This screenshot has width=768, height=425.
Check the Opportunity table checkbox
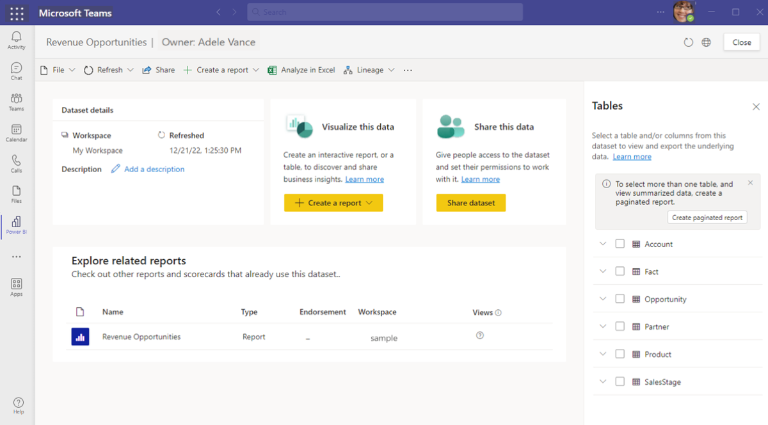(620, 299)
